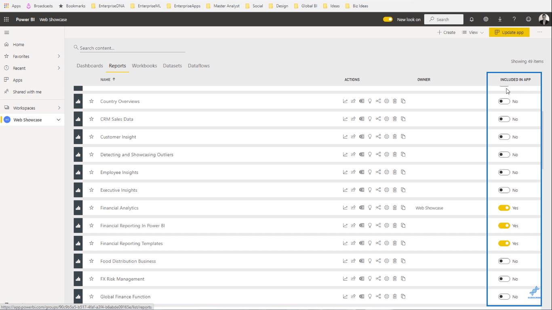This screenshot has height=310, width=552.
Task: Open the Financial Analytics report link
Action: (119, 208)
